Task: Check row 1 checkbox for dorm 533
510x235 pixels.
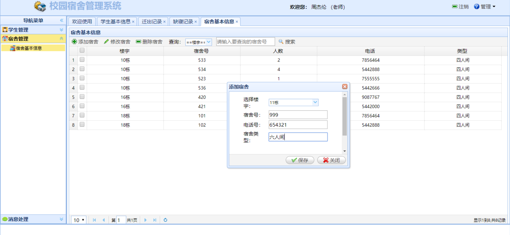Action: click(82, 60)
